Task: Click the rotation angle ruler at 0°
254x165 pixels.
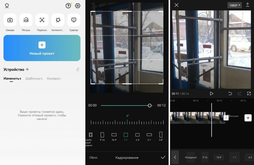Action: (x=127, y=122)
